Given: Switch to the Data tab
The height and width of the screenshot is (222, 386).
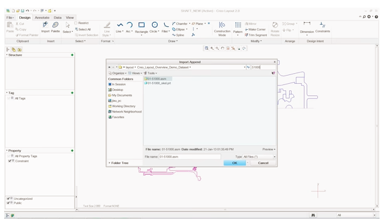Looking at the screenshot, I should pos(57,18).
